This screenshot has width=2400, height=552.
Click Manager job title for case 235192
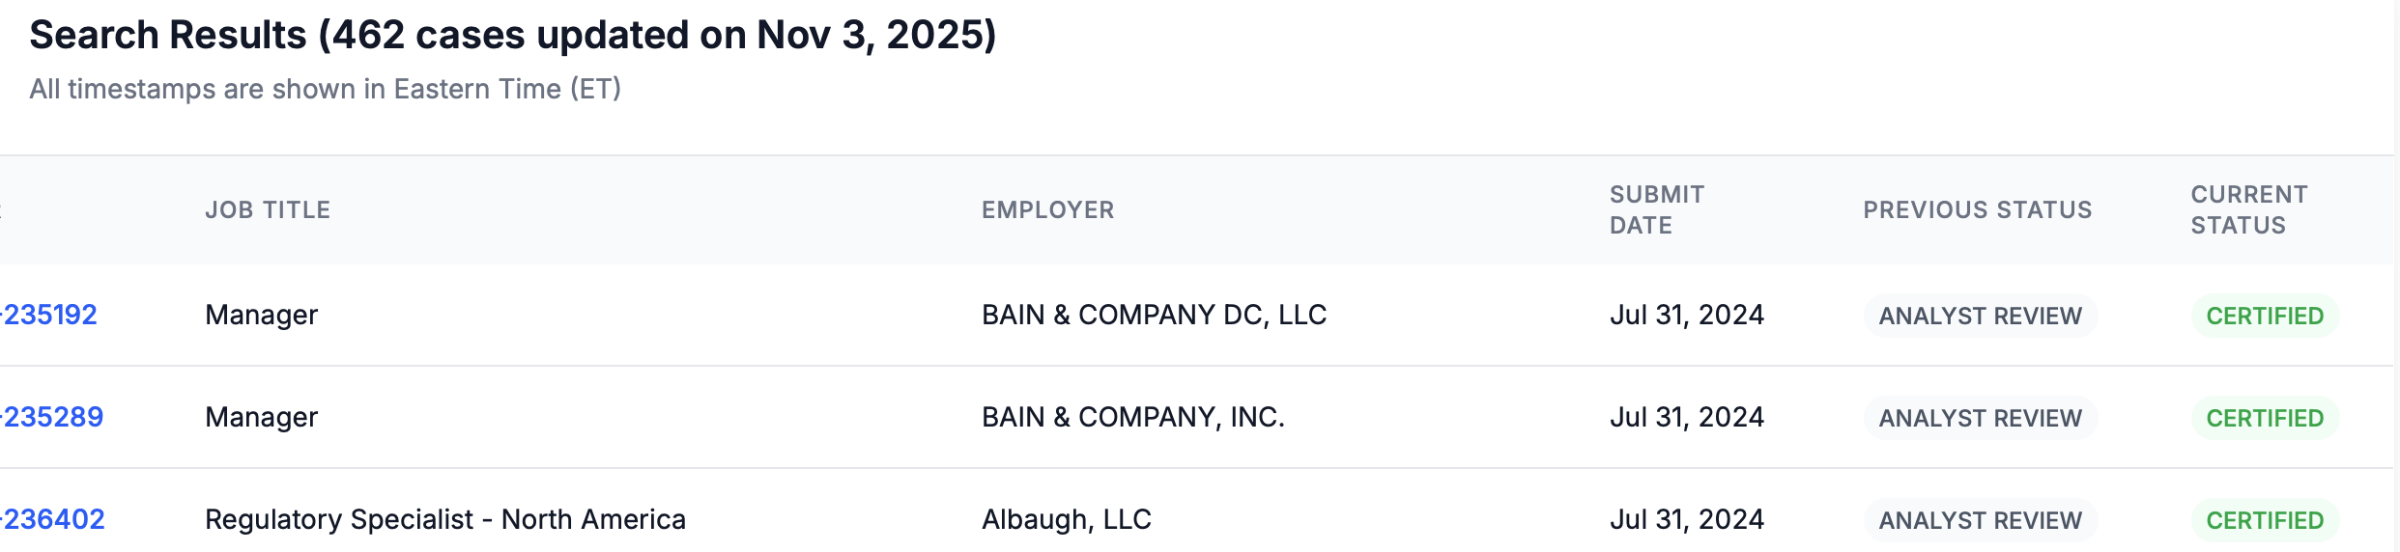[x=261, y=315]
